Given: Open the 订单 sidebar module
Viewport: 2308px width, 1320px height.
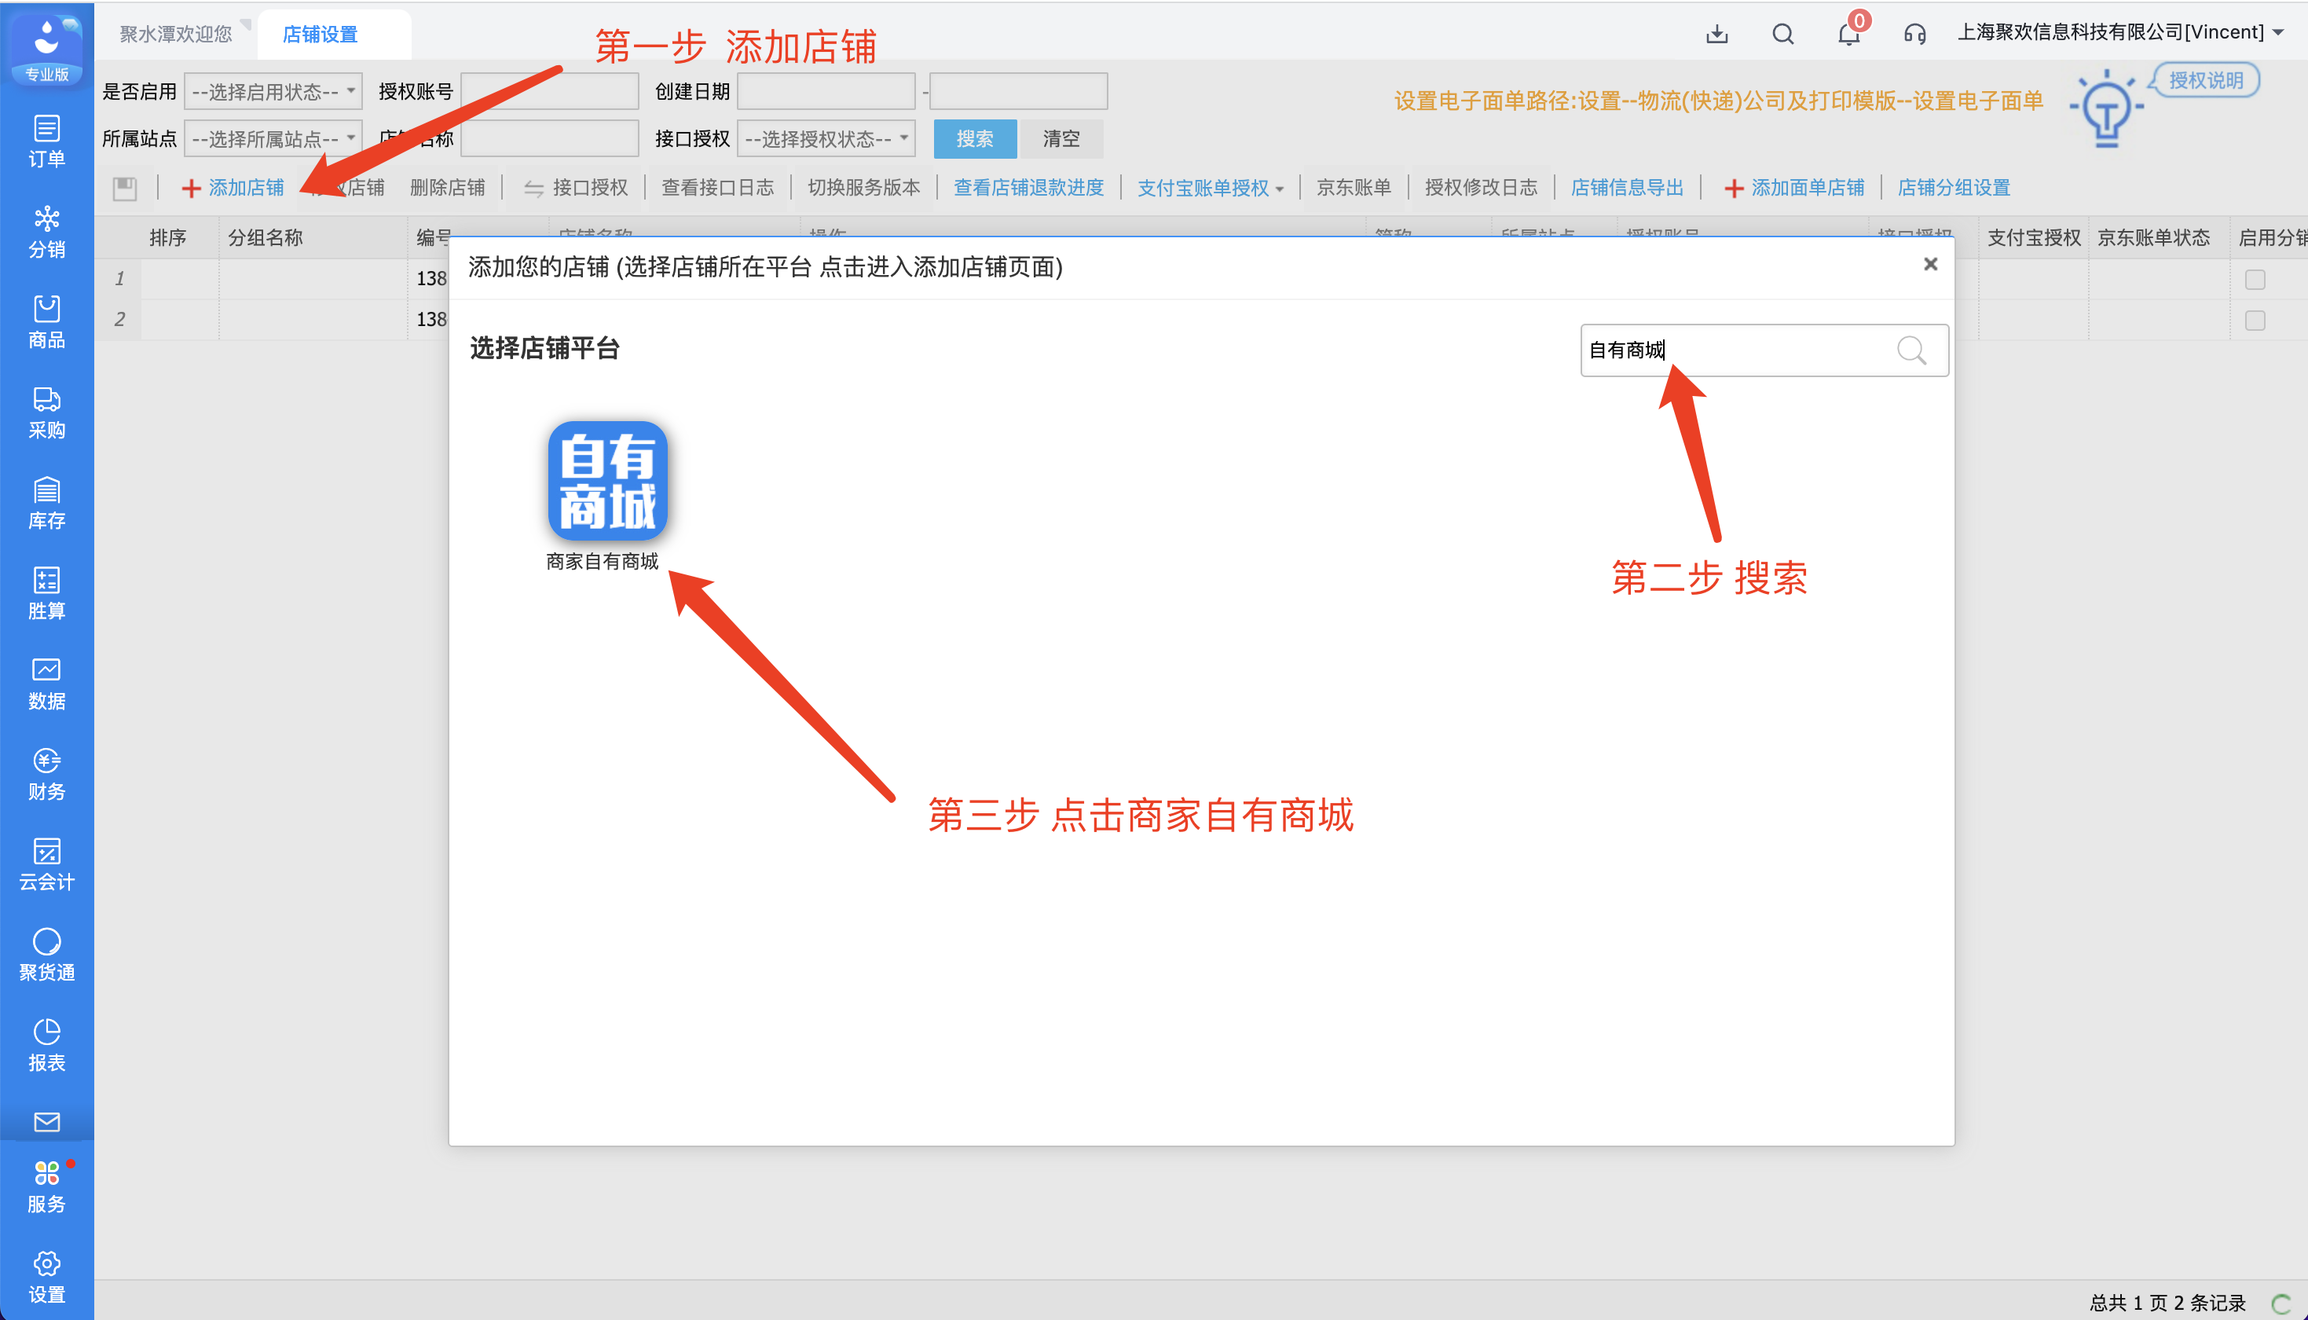Looking at the screenshot, I should (x=46, y=141).
